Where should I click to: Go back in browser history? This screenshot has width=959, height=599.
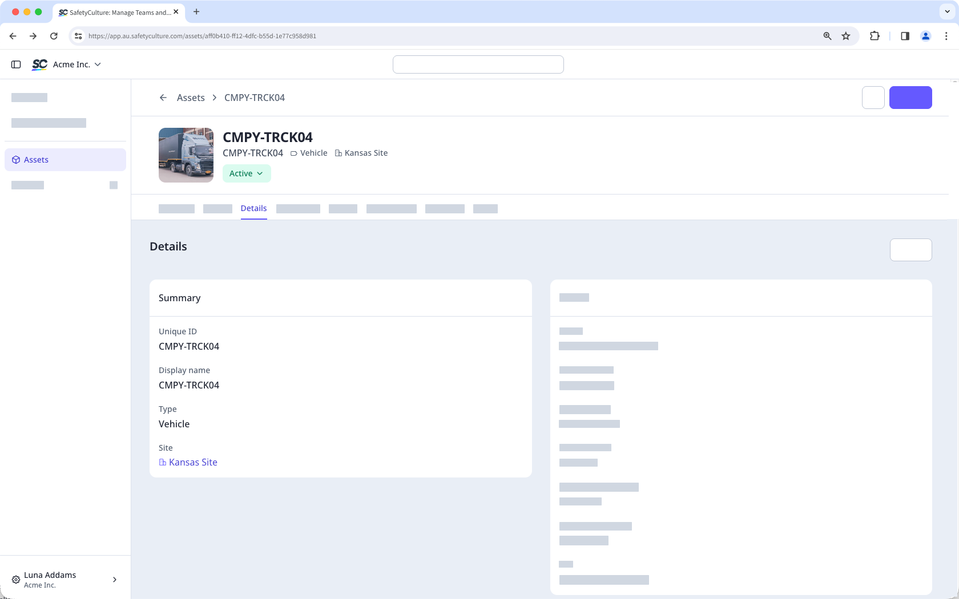click(13, 36)
